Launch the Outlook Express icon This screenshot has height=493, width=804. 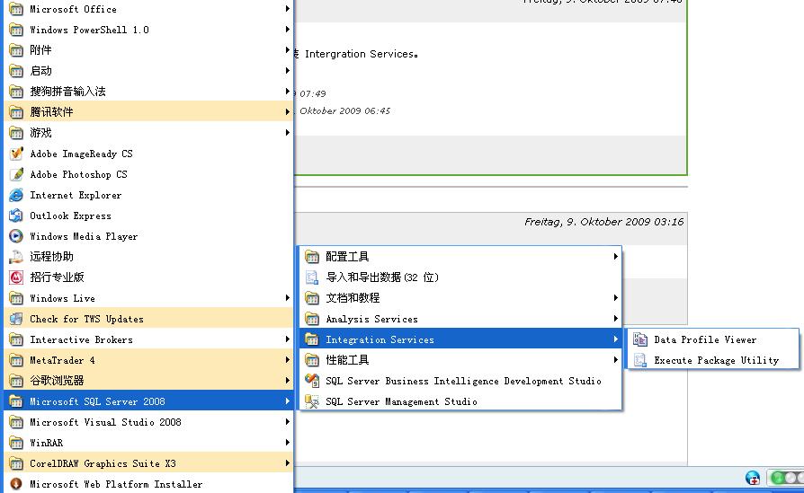point(15,216)
